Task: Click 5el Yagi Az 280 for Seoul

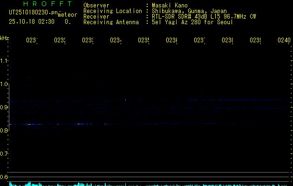Action: coord(192,22)
